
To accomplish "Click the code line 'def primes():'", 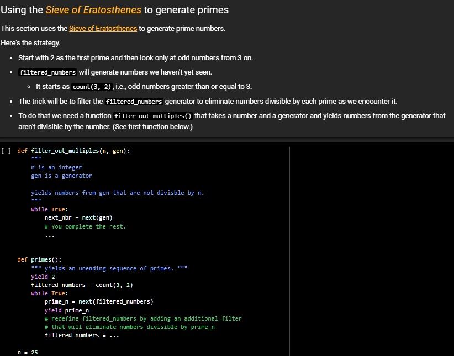I will pyautogui.click(x=39, y=259).
